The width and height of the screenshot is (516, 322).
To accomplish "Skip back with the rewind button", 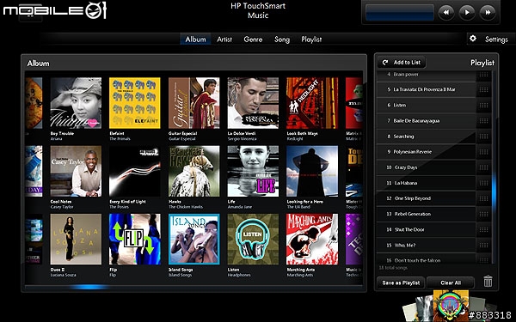I will [446, 13].
